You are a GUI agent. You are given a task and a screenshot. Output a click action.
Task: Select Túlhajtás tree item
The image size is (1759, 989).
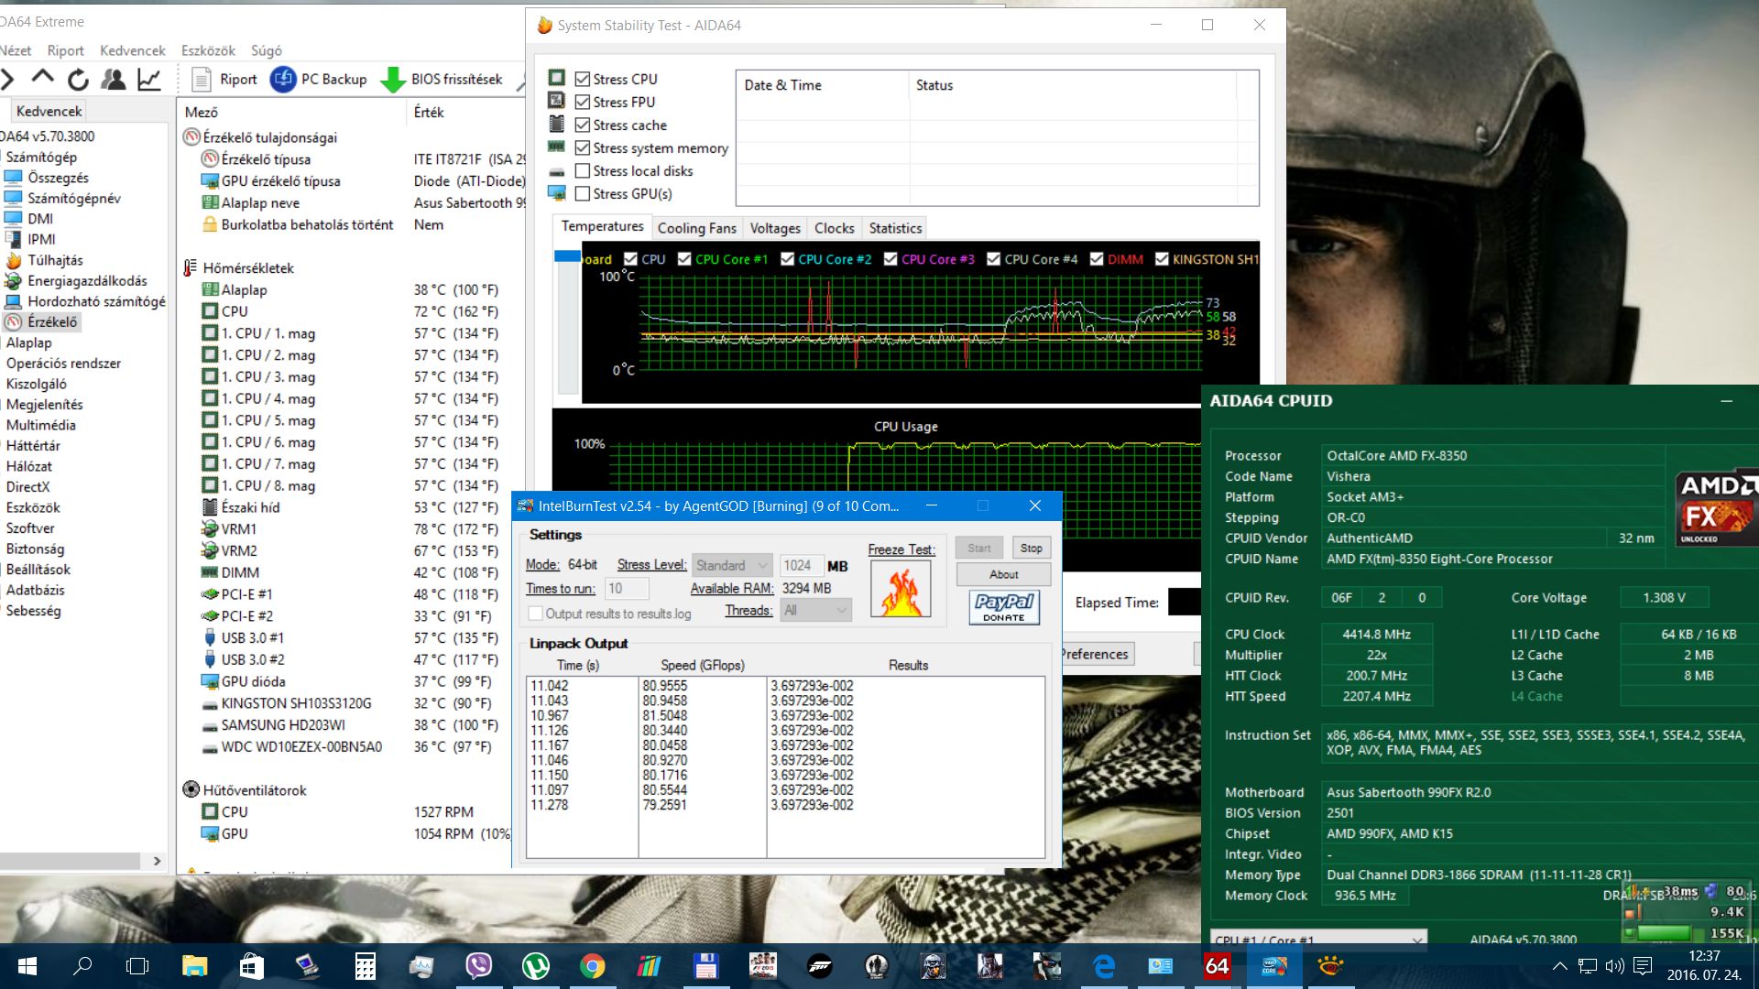point(55,260)
